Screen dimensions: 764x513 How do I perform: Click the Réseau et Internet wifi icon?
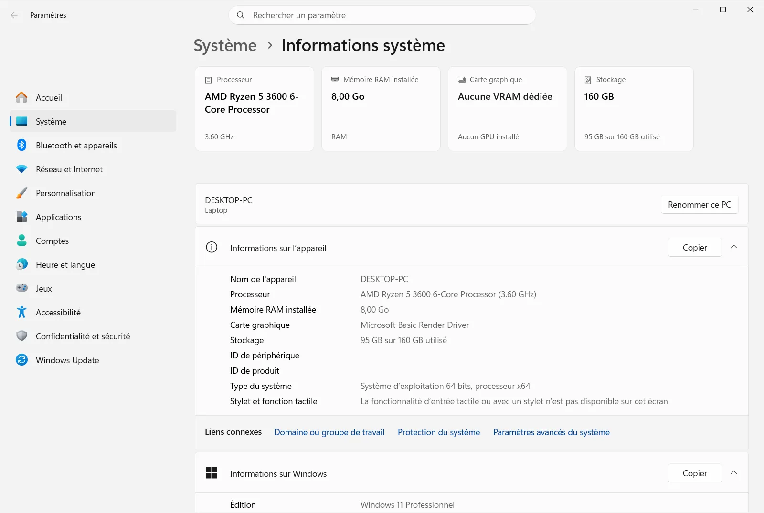point(21,169)
